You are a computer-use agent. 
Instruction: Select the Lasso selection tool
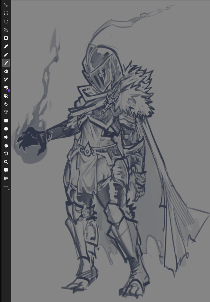coord(6,30)
